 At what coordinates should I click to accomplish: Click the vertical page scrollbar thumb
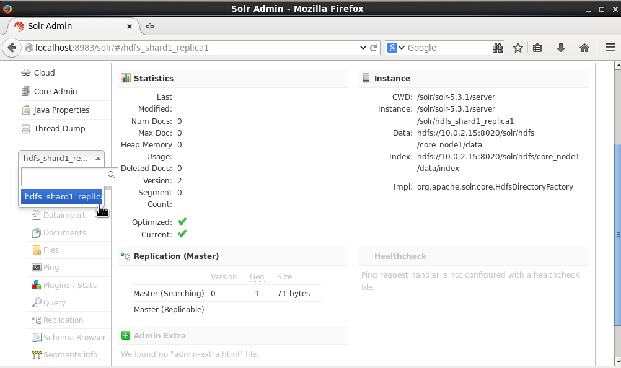point(617,235)
